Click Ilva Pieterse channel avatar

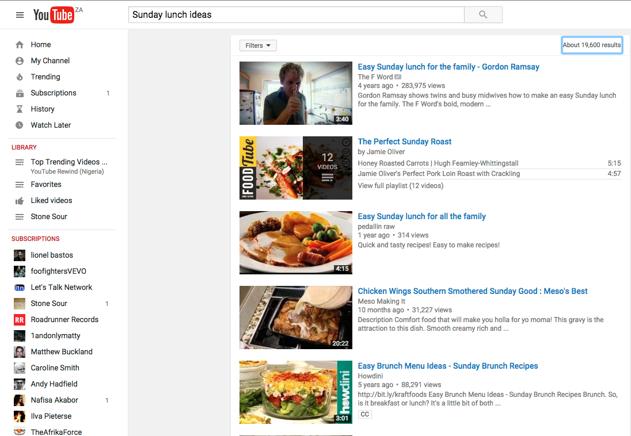point(20,416)
